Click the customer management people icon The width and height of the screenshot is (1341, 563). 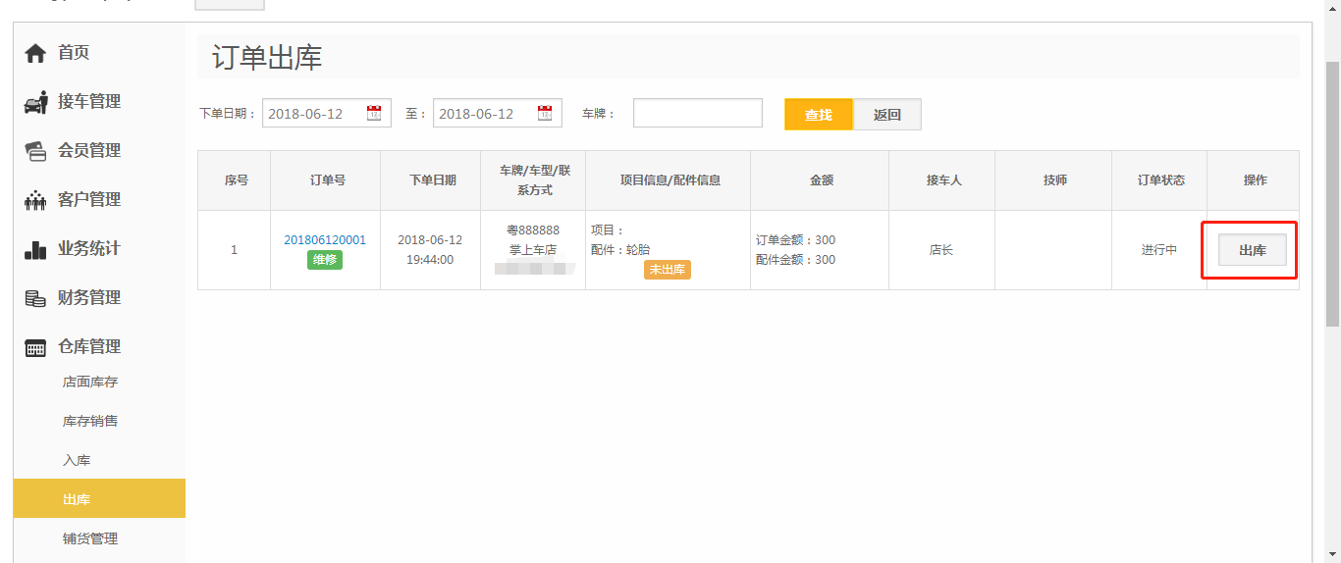point(35,200)
